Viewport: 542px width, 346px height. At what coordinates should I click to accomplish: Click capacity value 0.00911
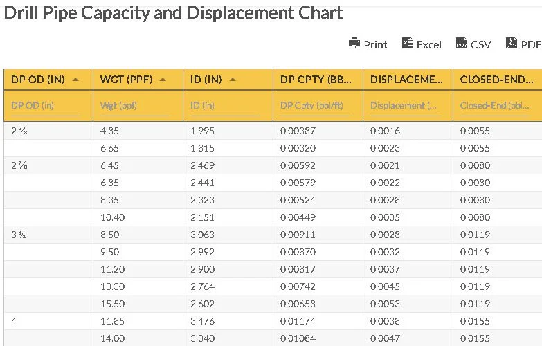(298, 235)
